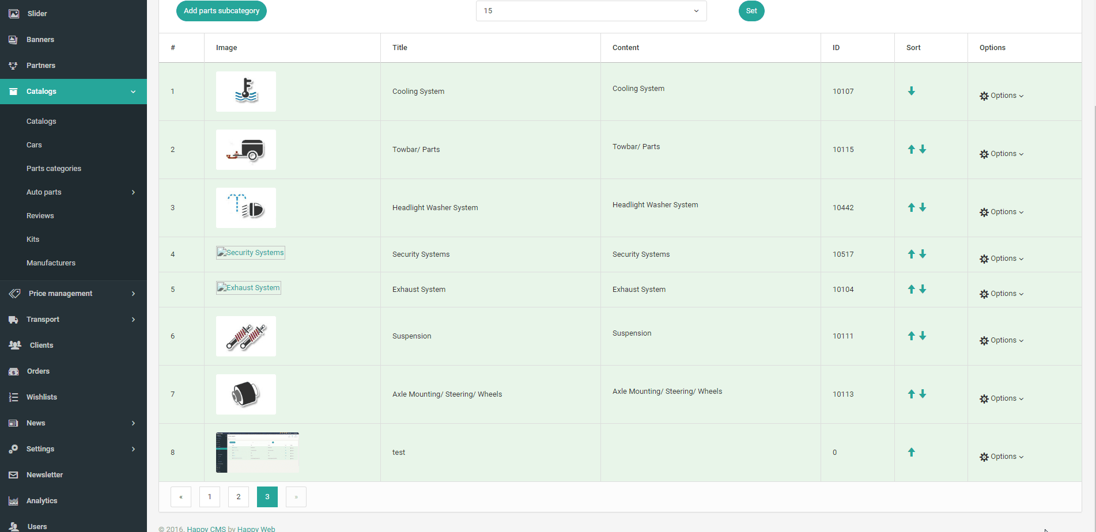Open Options dropdown for Towbar/ Parts
The height and width of the screenshot is (532, 1096).
click(1001, 154)
